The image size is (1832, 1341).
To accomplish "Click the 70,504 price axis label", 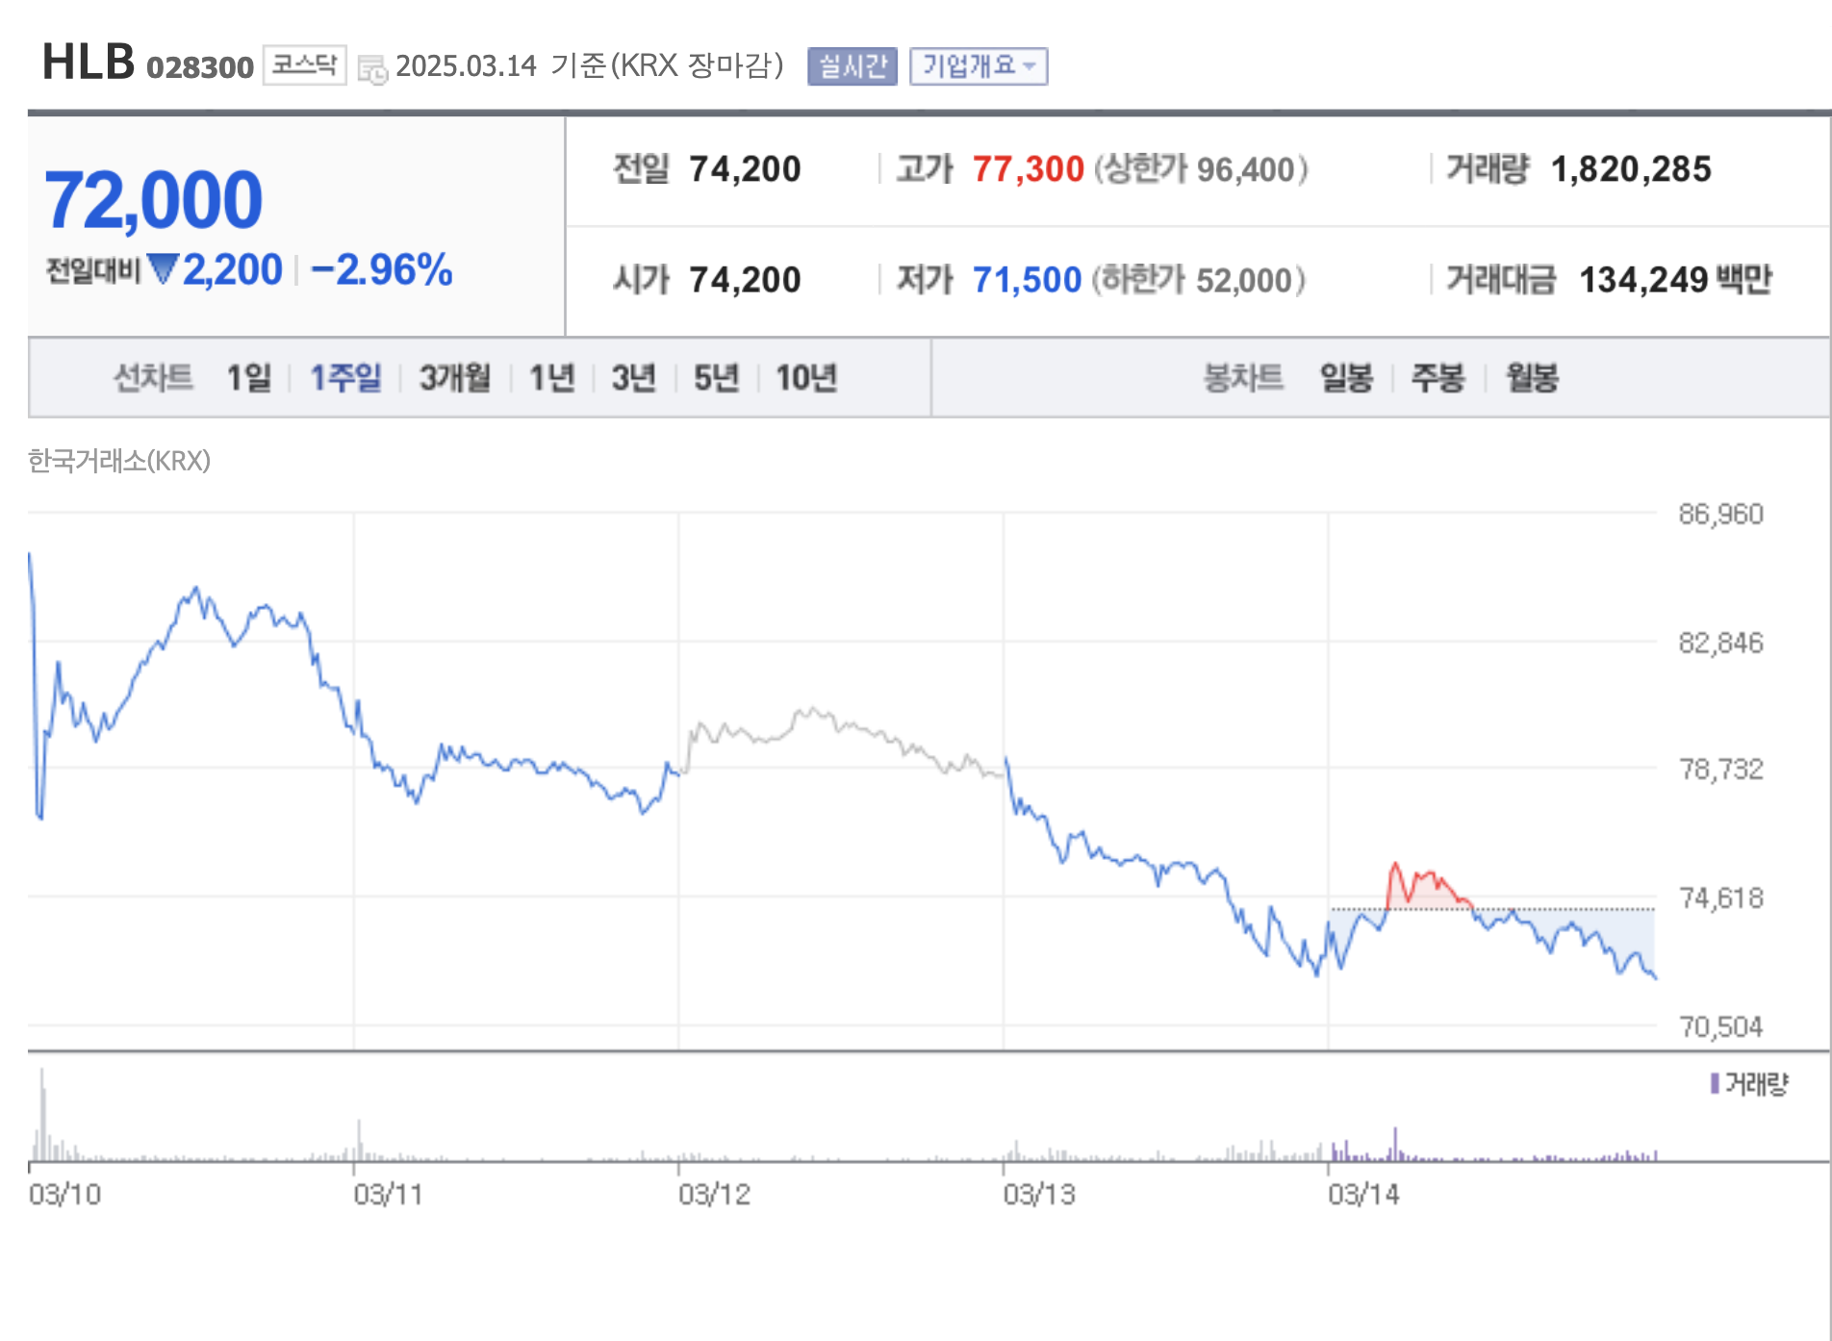I will point(1721,1027).
